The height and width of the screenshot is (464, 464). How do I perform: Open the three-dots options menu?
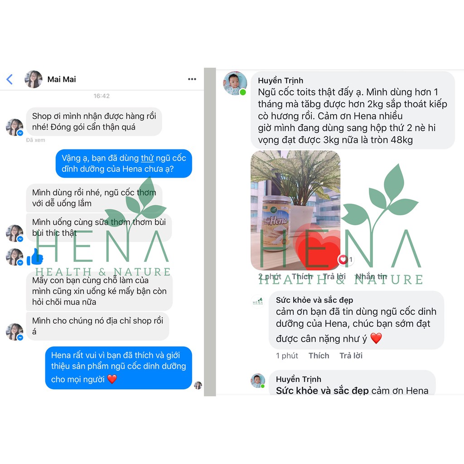[x=192, y=79]
